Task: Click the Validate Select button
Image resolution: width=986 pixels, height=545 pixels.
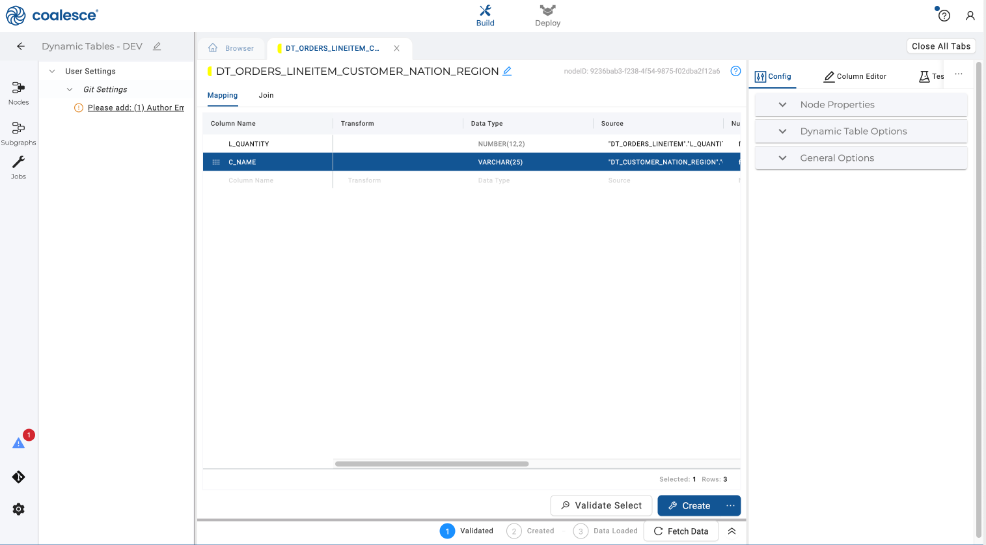Action: point(601,505)
